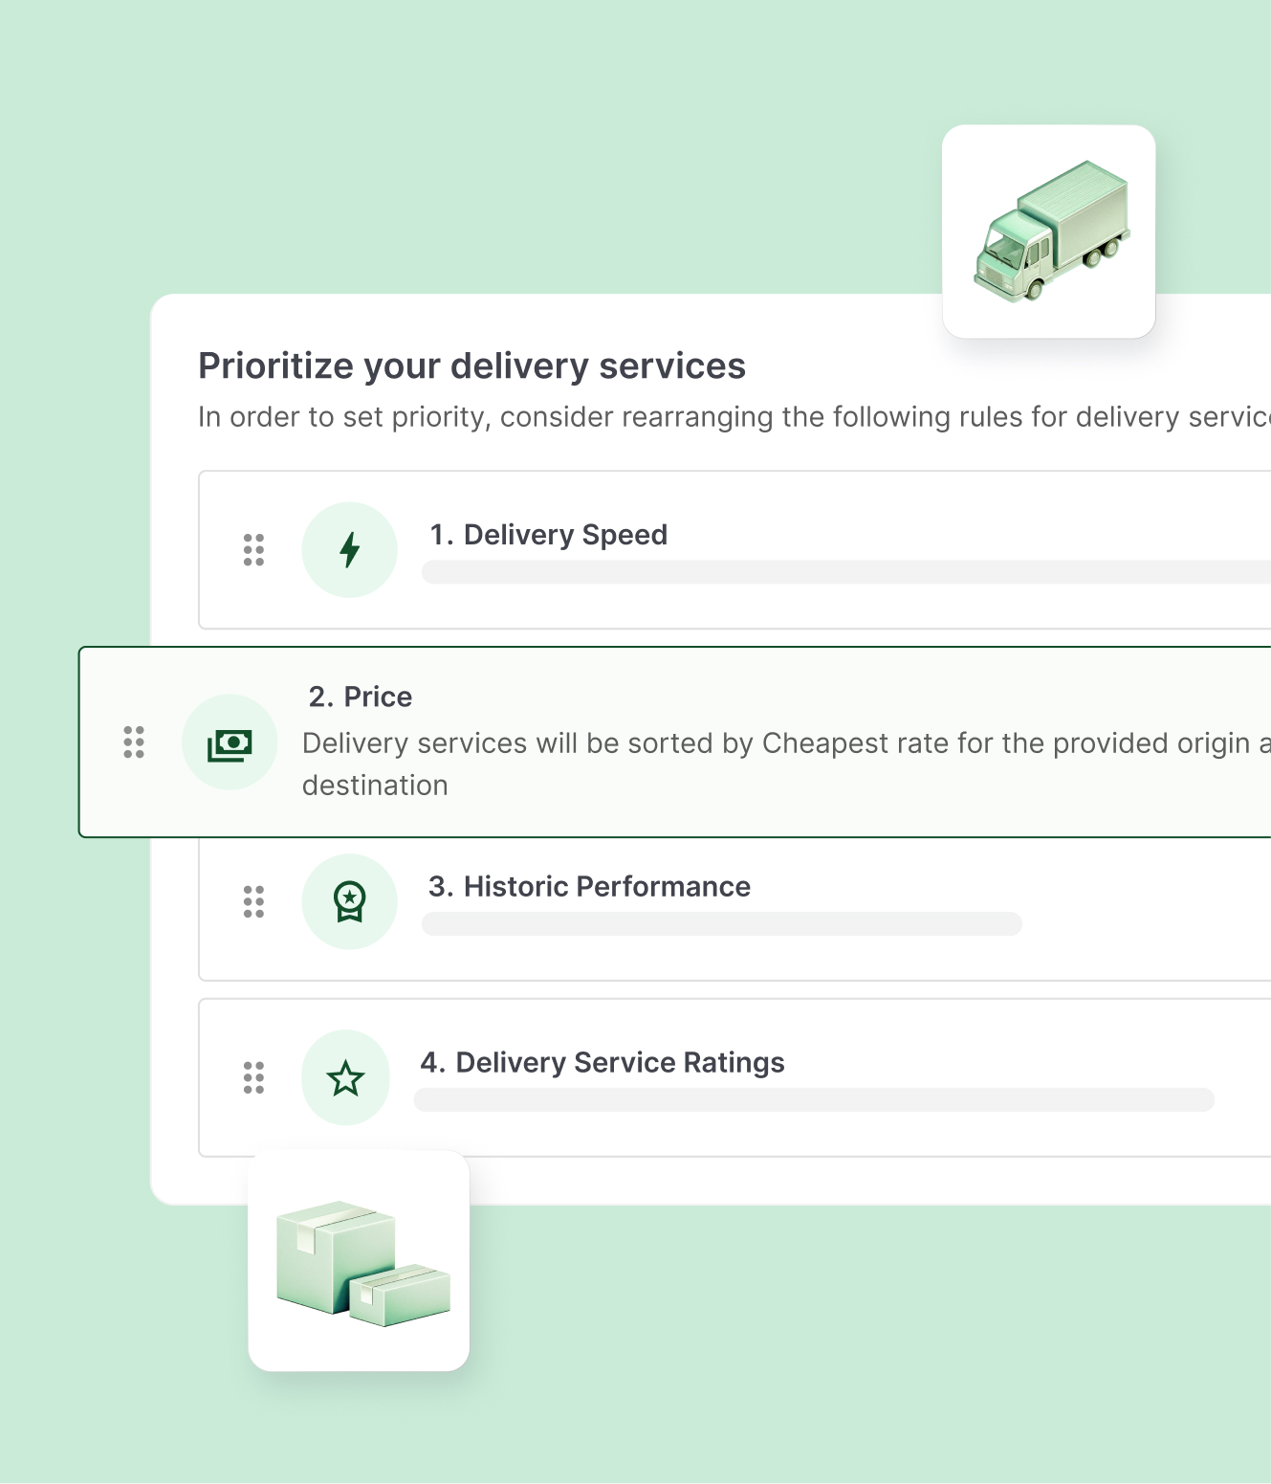The height and width of the screenshot is (1484, 1271).
Task: Select the award ribbon icon for Historic Performance
Action: pos(349,900)
